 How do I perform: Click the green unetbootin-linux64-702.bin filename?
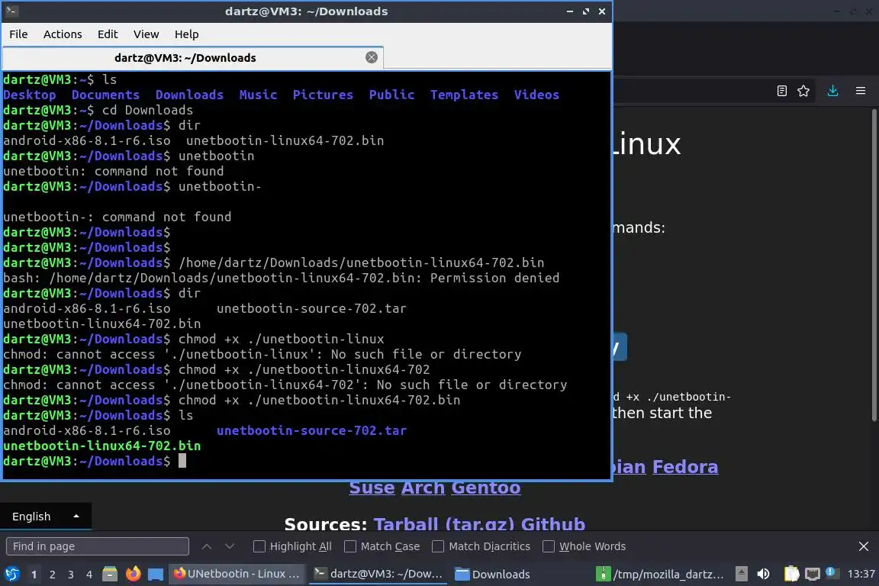coord(102,446)
